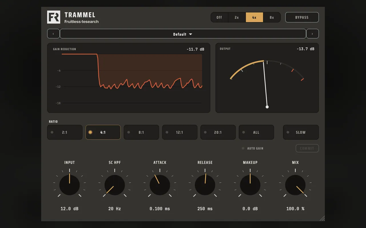Select 4x oversampling
The width and height of the screenshot is (366, 228).
click(x=254, y=17)
